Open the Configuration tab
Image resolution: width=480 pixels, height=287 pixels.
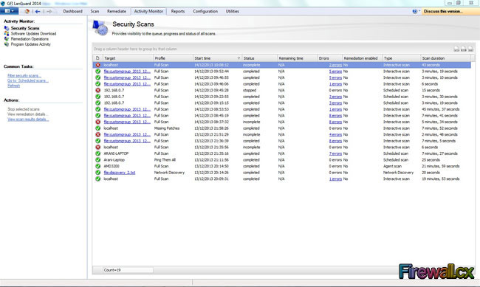[205, 11]
